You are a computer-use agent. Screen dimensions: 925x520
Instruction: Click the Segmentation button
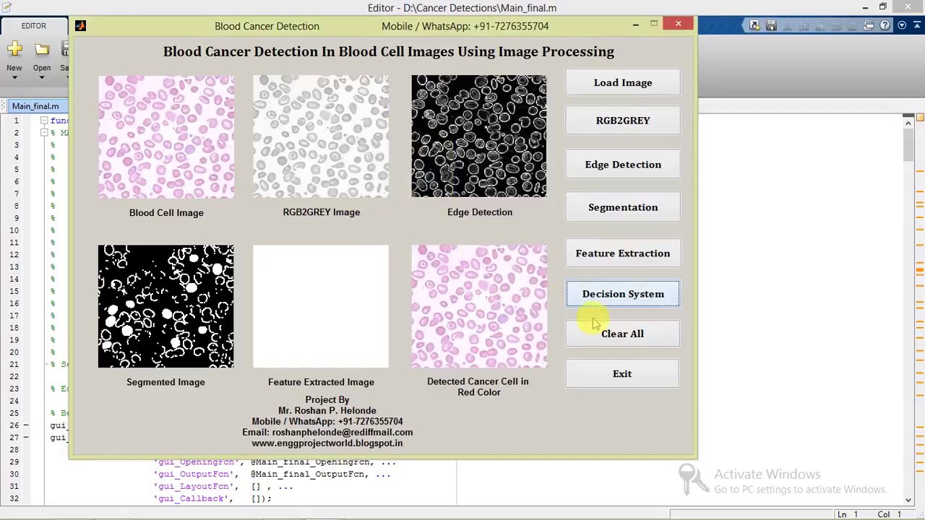click(x=623, y=207)
